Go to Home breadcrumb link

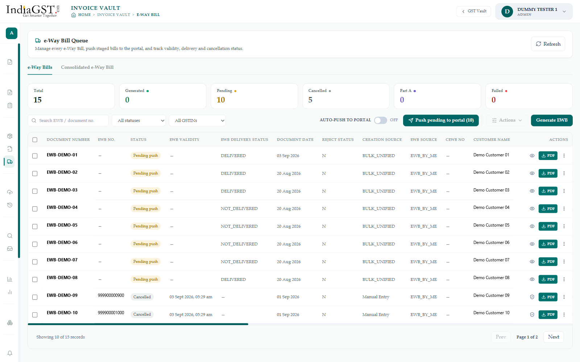click(x=84, y=15)
